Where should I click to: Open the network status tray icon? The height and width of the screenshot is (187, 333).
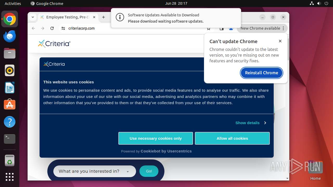312,3
